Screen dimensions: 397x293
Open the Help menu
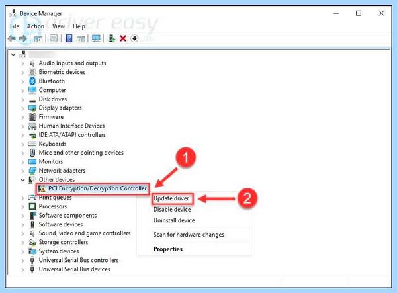[x=79, y=26]
